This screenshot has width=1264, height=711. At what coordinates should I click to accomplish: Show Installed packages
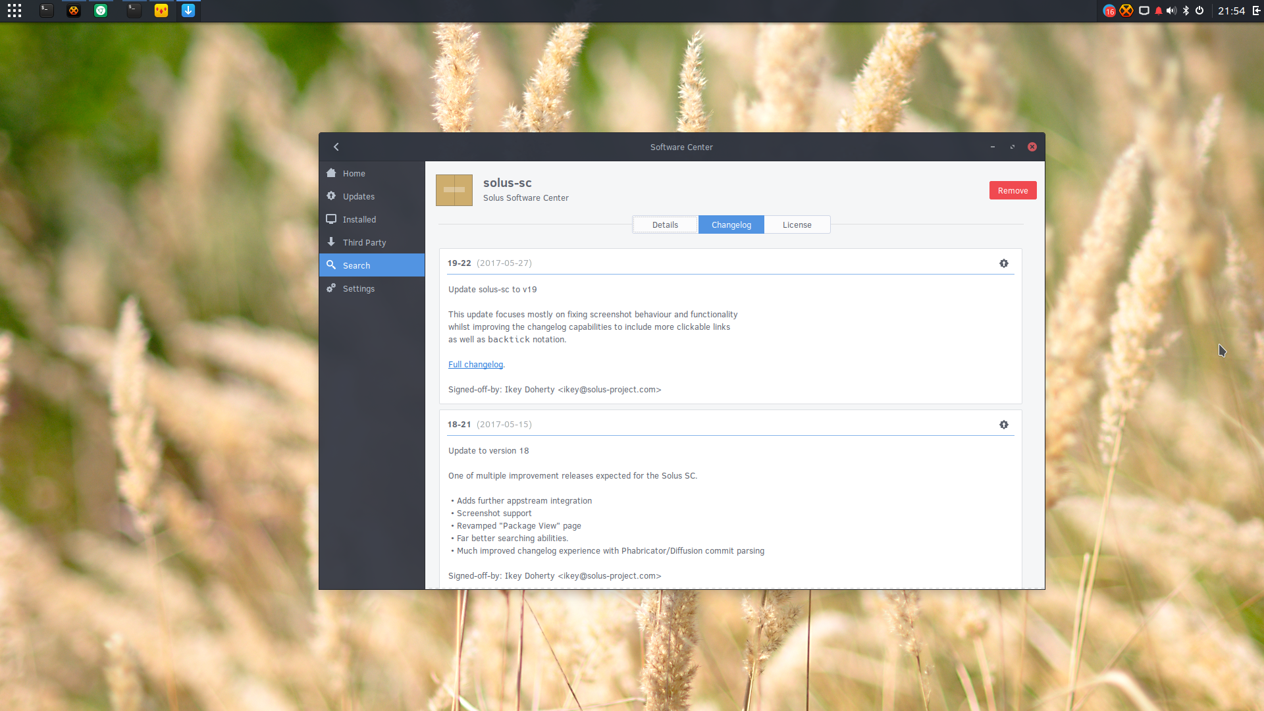(372, 219)
